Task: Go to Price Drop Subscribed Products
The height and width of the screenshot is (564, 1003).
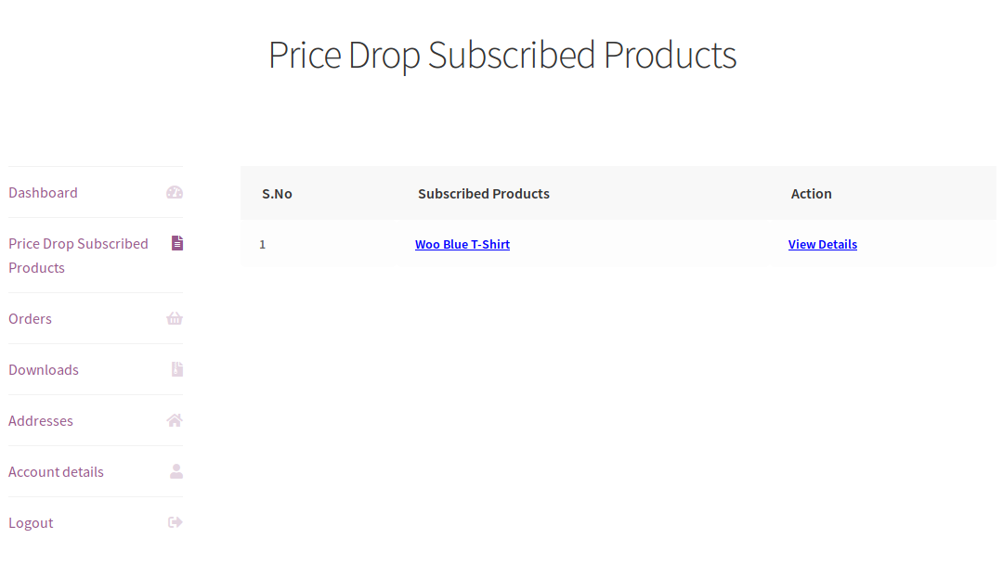Action: (78, 255)
